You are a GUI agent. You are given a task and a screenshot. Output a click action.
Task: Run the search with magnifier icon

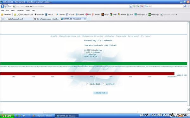(x=185, y=6)
